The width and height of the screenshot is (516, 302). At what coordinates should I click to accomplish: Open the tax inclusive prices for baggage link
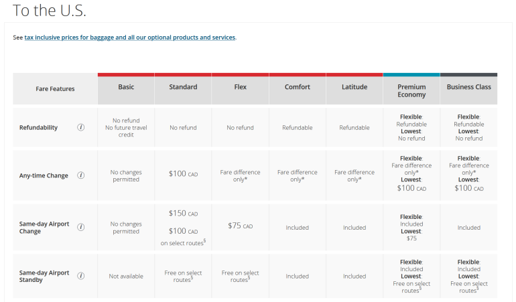tap(129, 37)
